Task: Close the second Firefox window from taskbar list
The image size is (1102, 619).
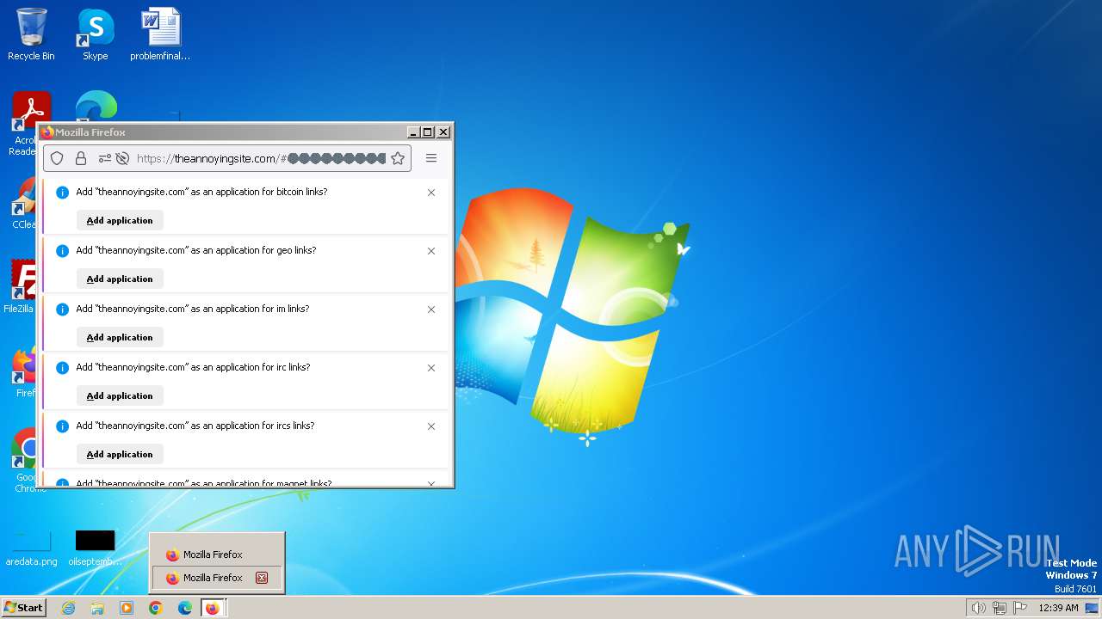Action: pos(262,578)
